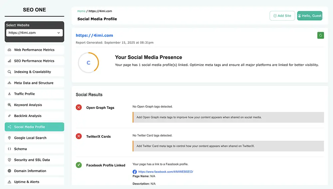Screen dimensions: 333x189
Task: Click the Home breadcrumb link
Action: click(81, 11)
